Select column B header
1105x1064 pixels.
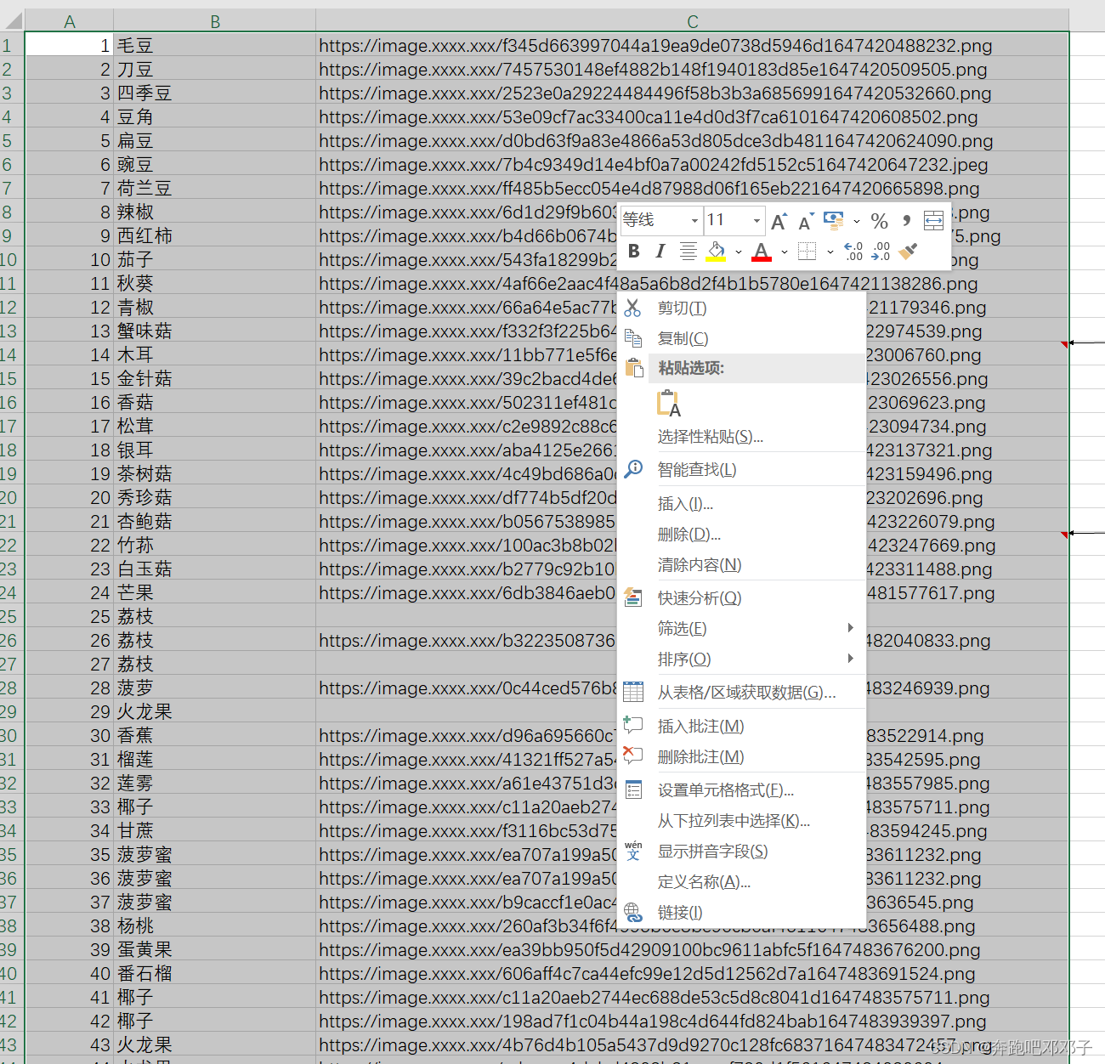pos(215,21)
